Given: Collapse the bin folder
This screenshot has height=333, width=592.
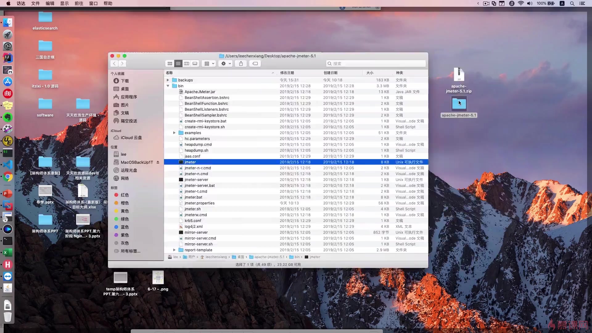Looking at the screenshot, I should [168, 86].
